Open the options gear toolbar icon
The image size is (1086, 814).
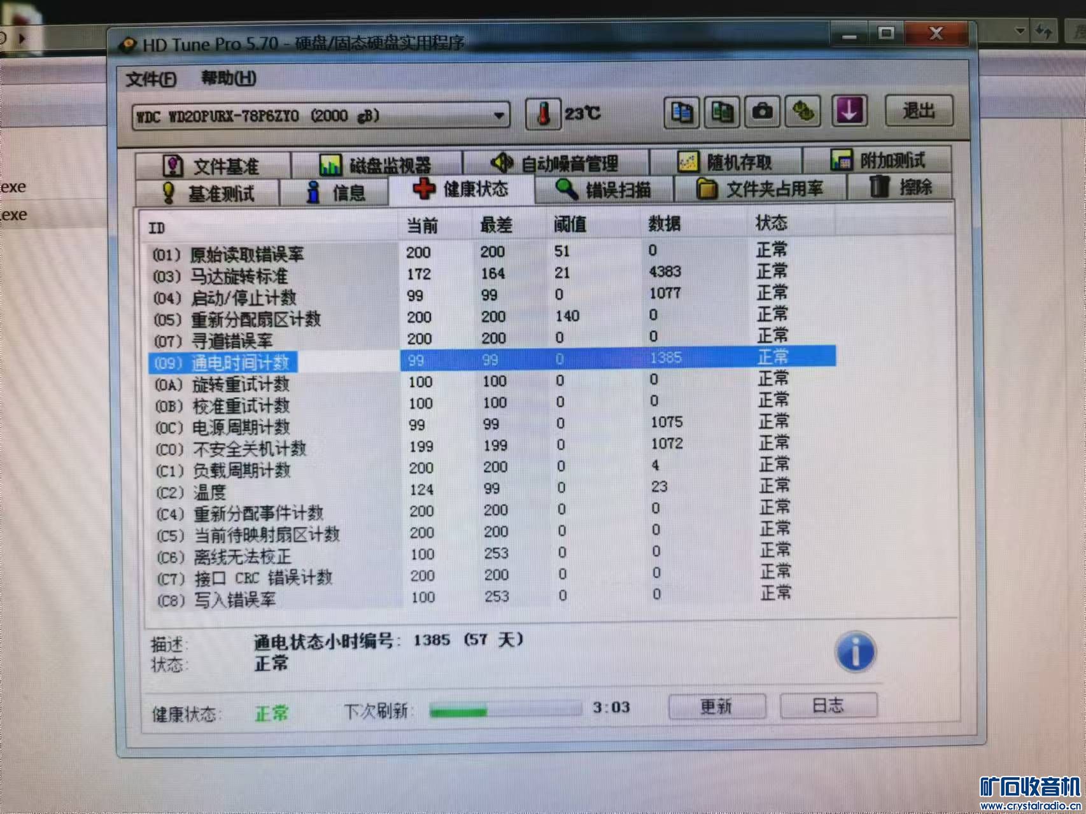pos(803,111)
